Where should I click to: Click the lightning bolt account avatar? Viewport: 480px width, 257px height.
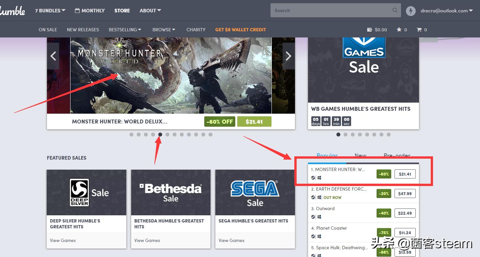pos(411,11)
